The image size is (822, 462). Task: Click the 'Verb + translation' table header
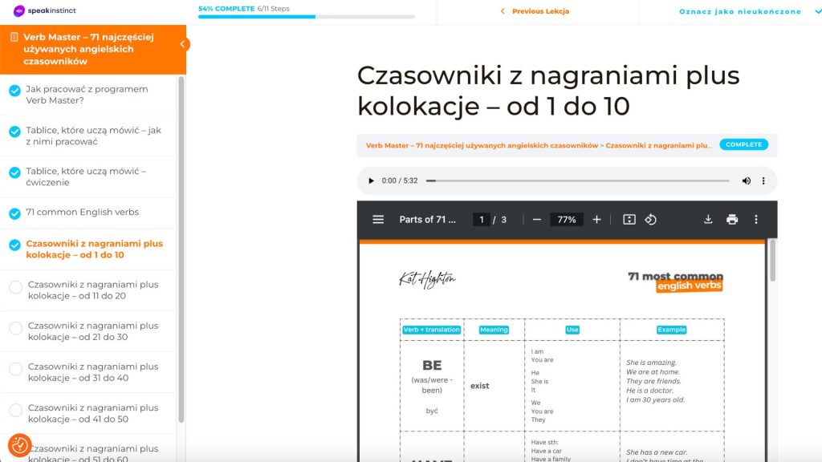point(431,330)
